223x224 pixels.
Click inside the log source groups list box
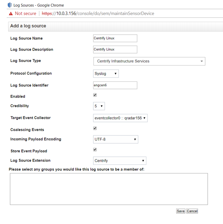109,189
